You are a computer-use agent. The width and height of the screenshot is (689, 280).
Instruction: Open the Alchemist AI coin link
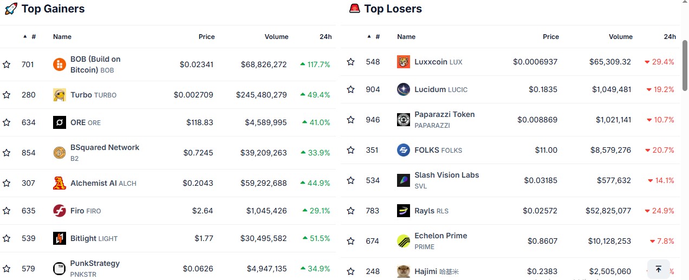click(x=103, y=183)
